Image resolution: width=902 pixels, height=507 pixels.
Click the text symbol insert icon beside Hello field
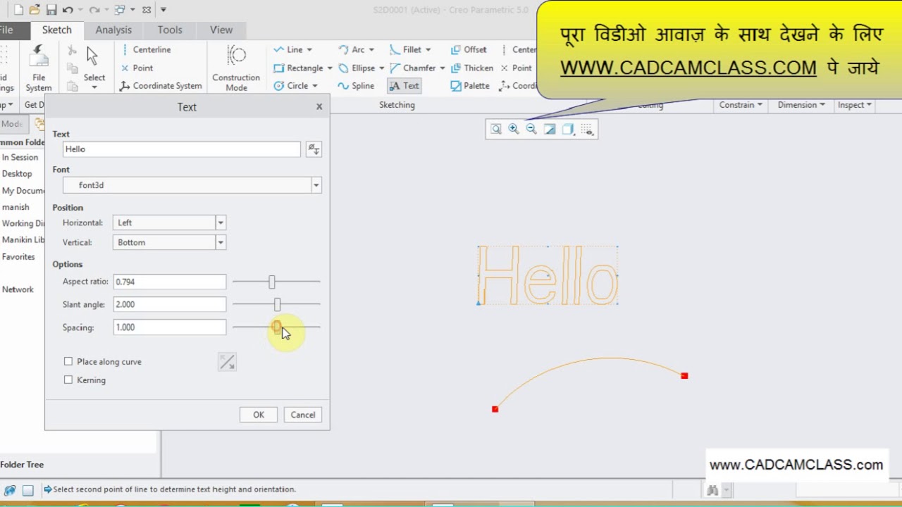[314, 149]
